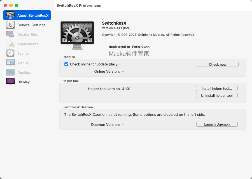Click the large SwitchResX gear logo
This screenshot has height=179, width=252.
pyautogui.click(x=77, y=35)
